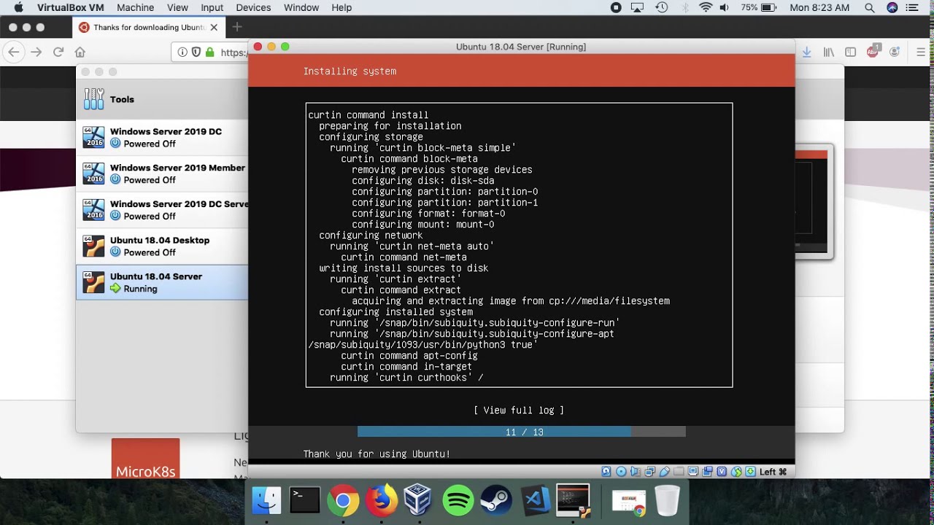Click the Wi-Fi menu bar icon
This screenshot has width=934, height=525.
point(705,7)
